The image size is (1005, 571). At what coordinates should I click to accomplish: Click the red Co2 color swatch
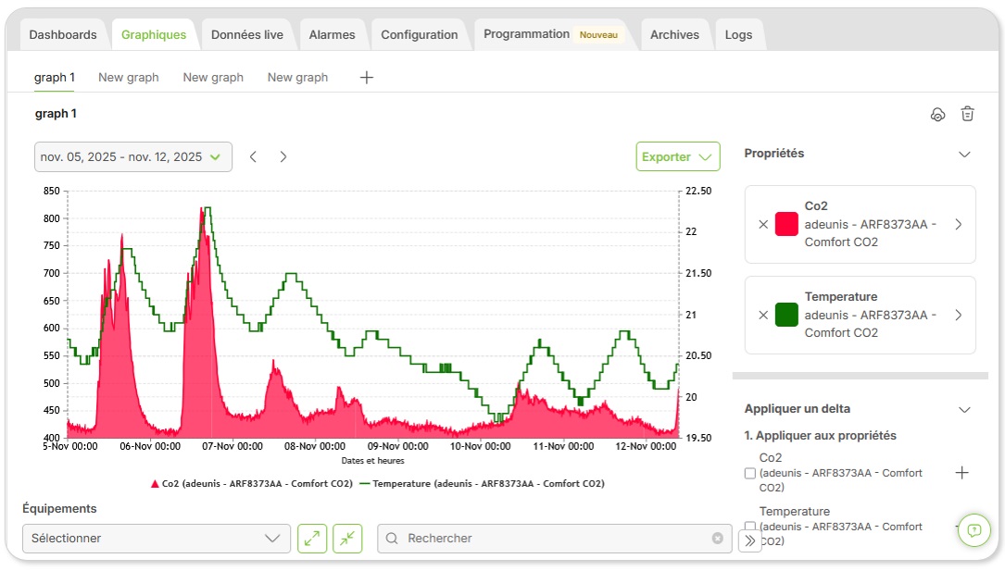[786, 224]
